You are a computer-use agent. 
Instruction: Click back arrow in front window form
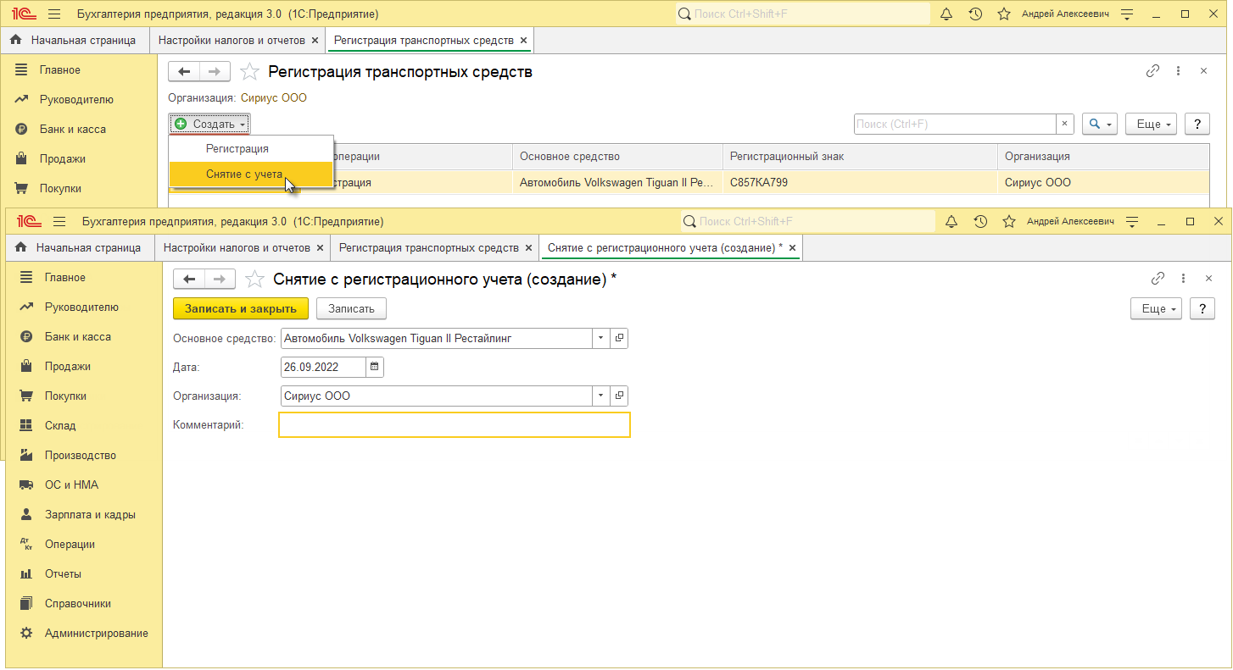189,279
